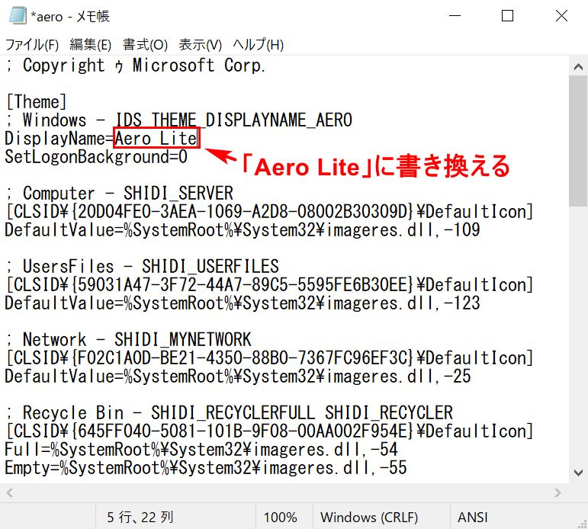Click the DefaultValue line ending in -123
Screen dimensions: 588x529
[x=243, y=303]
